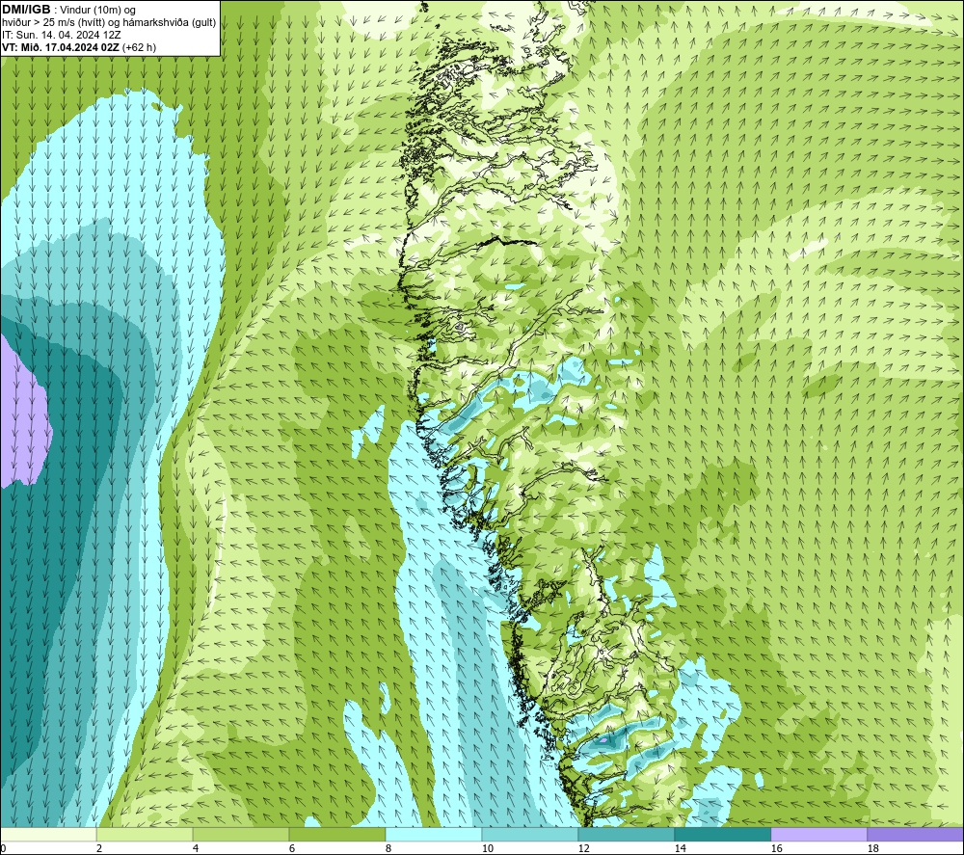The image size is (964, 855).
Task: Click the 2–4 m/s light green legend swatch
Action: tap(145, 834)
